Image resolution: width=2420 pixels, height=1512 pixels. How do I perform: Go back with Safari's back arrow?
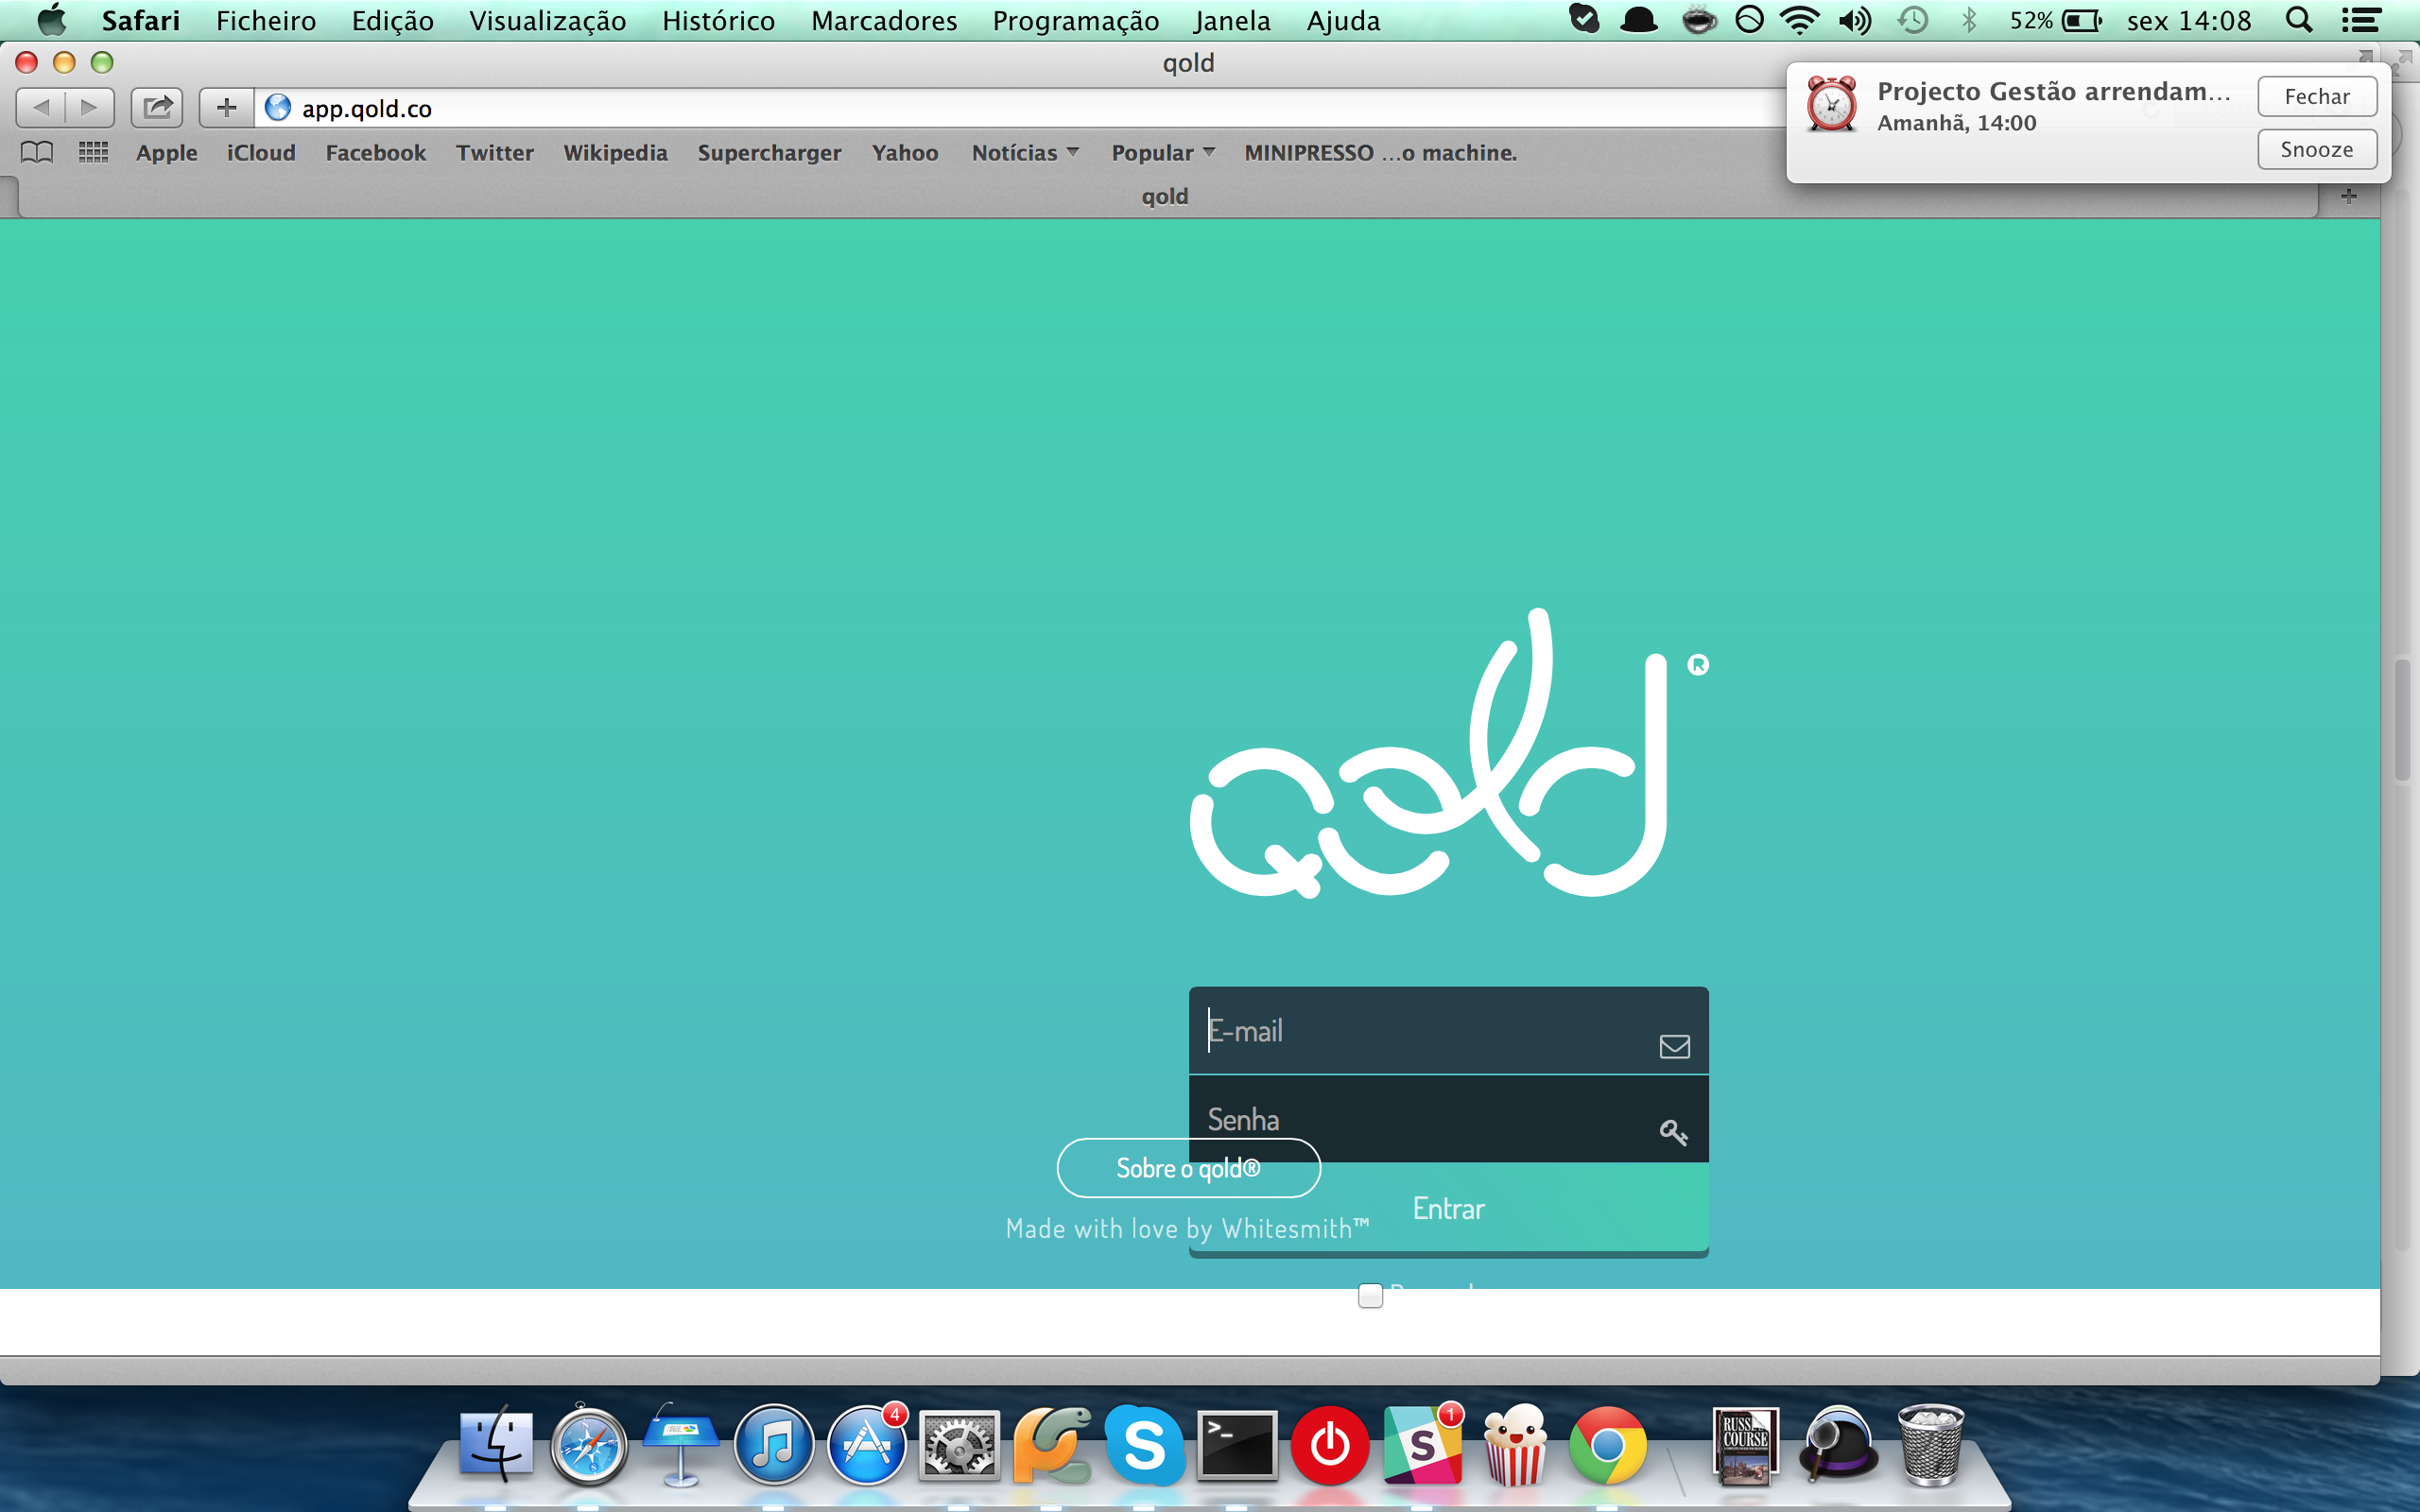pyautogui.click(x=41, y=107)
